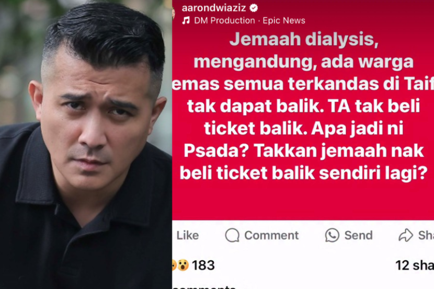This screenshot has height=289, width=434.
Task: Tap the wow reaction emoji
Action: (183, 265)
